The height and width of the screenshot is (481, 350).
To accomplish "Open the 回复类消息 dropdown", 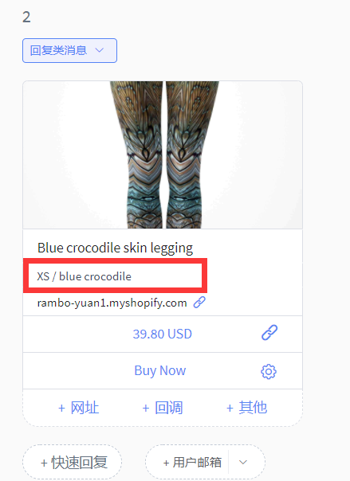I will (x=69, y=51).
